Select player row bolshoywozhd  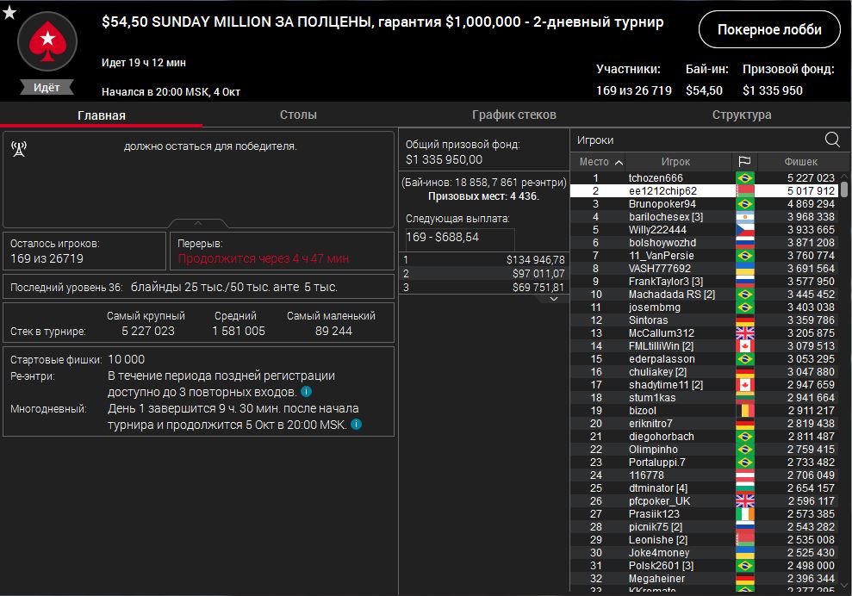[x=705, y=242]
